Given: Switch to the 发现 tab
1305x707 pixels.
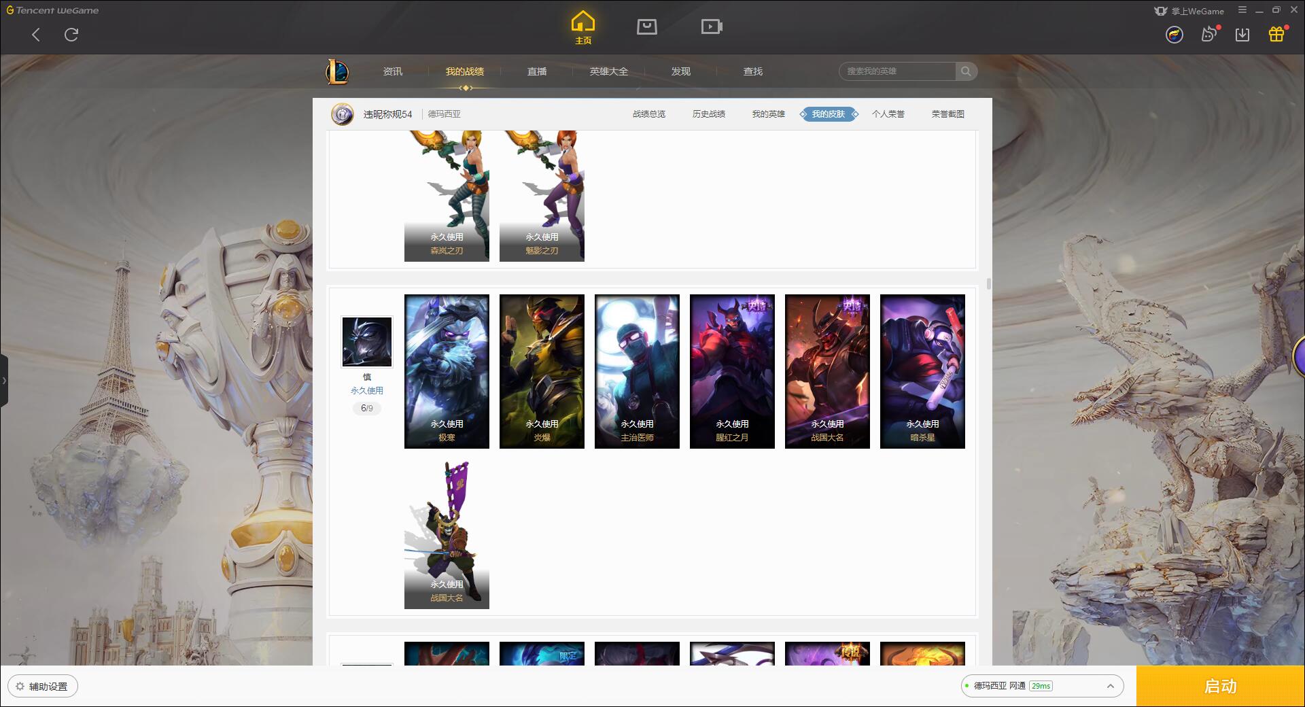Looking at the screenshot, I should [680, 71].
